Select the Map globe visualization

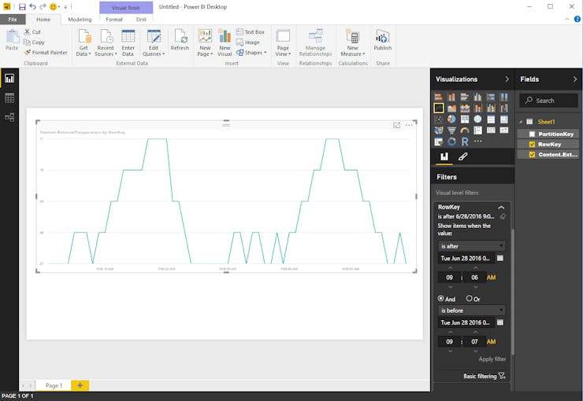point(477,119)
